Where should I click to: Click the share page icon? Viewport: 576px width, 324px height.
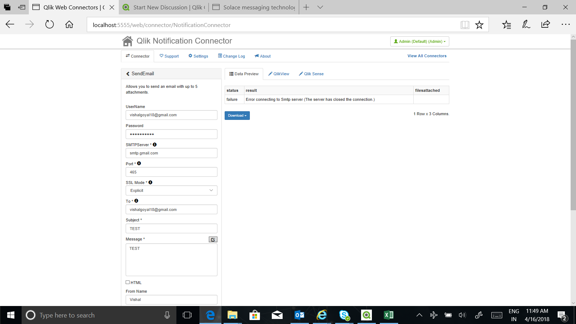(545, 24)
